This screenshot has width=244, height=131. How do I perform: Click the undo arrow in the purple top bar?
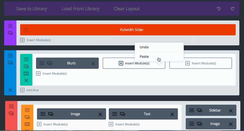click(218, 9)
